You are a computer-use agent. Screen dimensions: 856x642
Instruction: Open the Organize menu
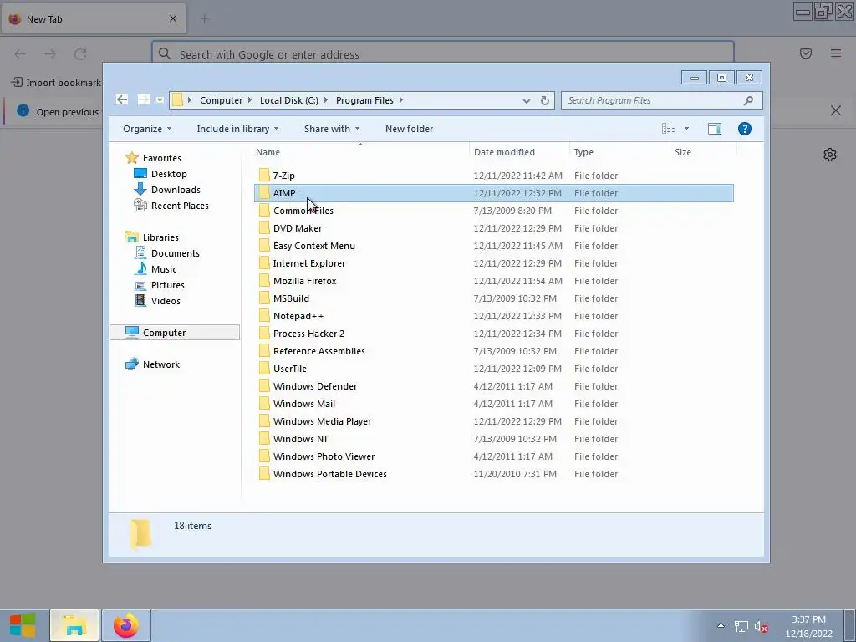147,129
